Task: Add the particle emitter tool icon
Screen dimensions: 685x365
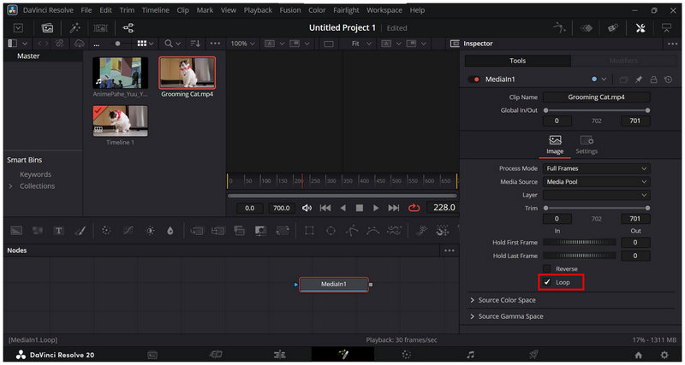Action: [421, 231]
